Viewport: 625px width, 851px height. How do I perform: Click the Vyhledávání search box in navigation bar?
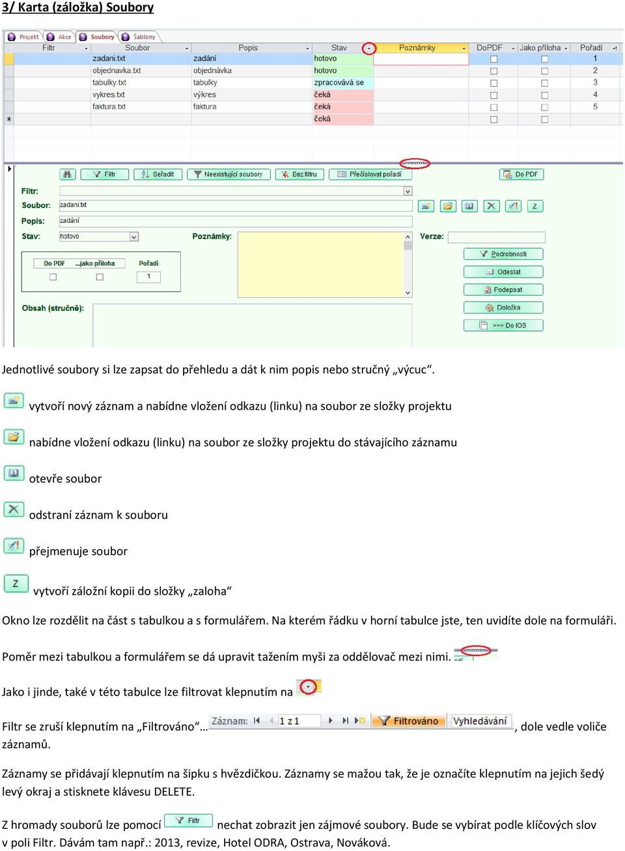pyautogui.click(x=480, y=721)
